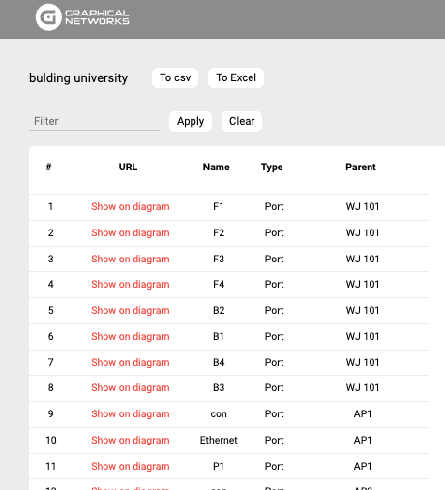
Task: Click the URL column header
Action: pos(128,167)
